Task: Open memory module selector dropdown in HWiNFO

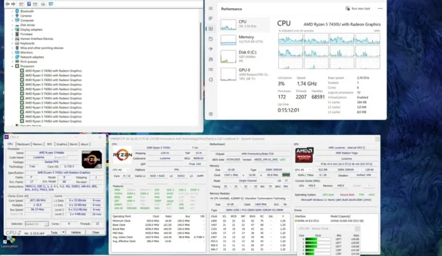Action: coord(250,198)
